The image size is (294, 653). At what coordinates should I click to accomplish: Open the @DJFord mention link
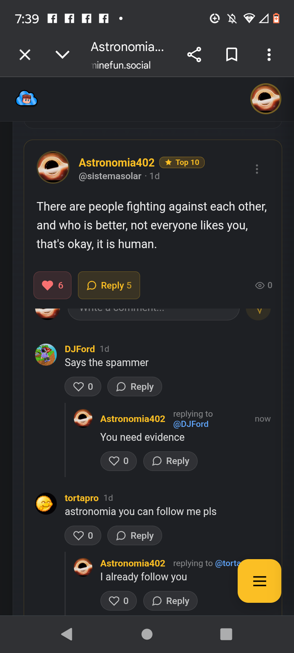point(191,424)
